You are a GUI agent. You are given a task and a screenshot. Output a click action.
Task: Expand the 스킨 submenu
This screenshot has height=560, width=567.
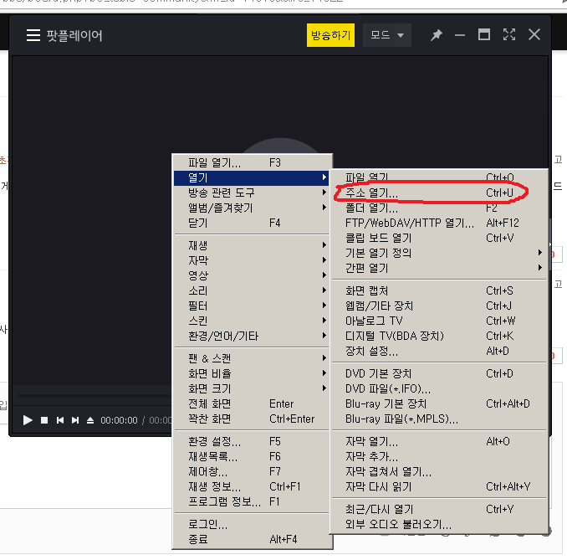(x=252, y=321)
